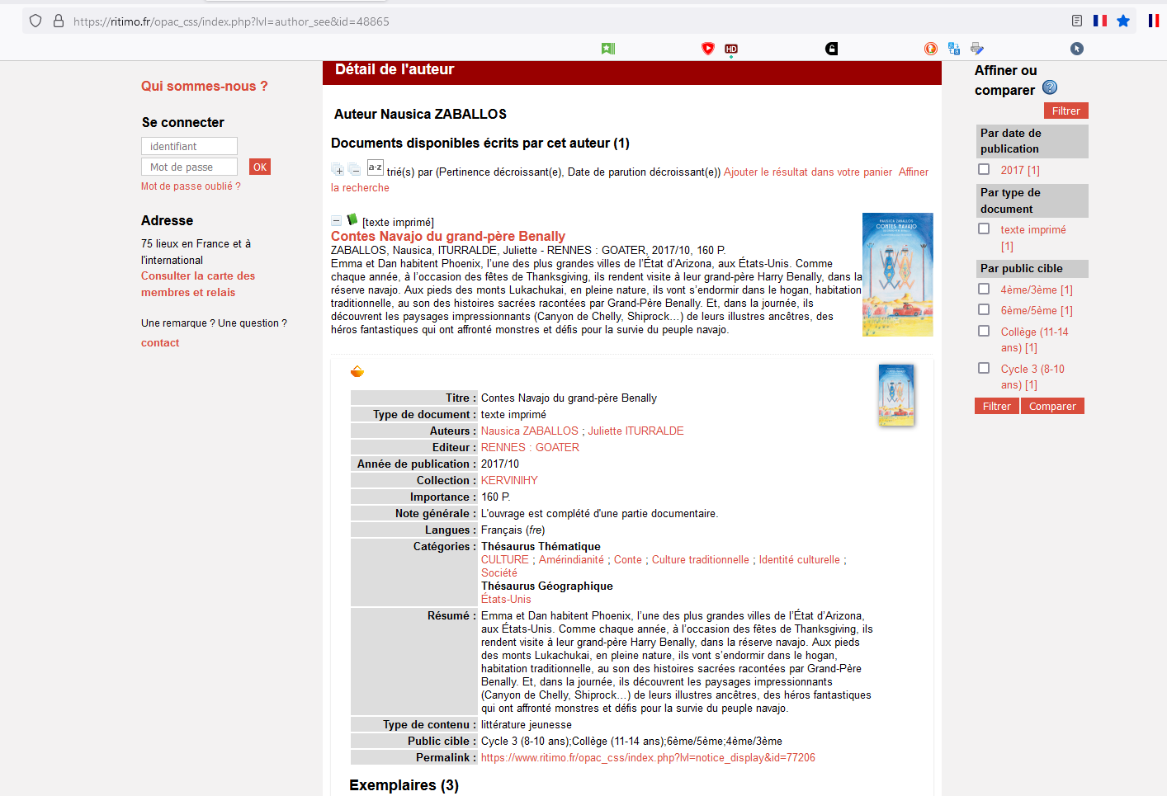Check the 6ème/5ème audience filter
Viewport: 1167px width, 796px height.
(984, 309)
